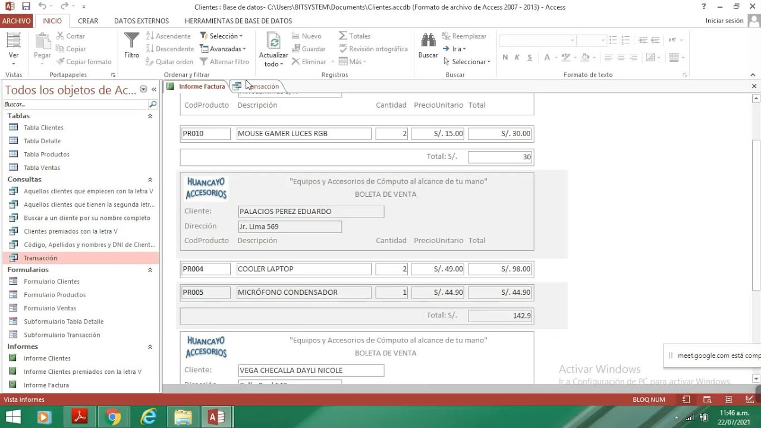Click the Cortar scissors button

71,36
